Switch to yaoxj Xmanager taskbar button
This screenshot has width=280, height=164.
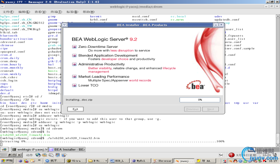(184, 161)
